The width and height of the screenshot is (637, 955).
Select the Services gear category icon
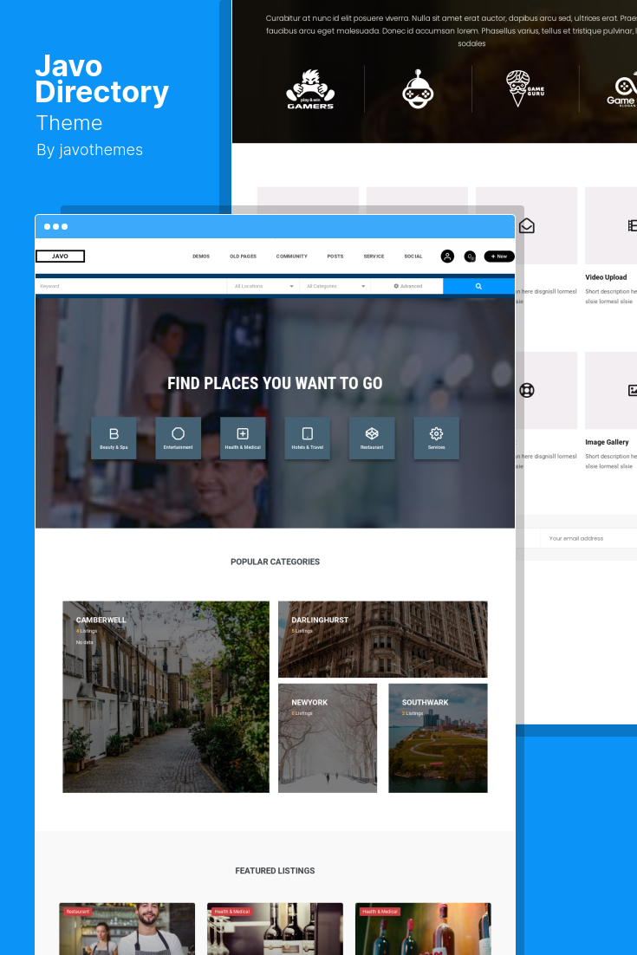[x=437, y=438]
